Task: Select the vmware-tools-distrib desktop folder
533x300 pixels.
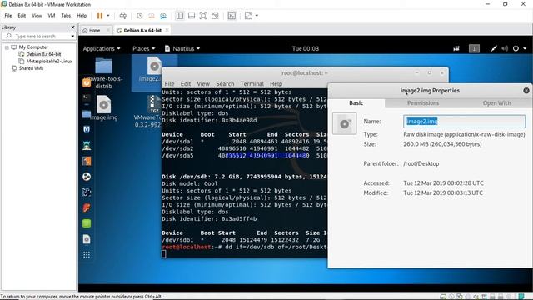Action: 103,73
